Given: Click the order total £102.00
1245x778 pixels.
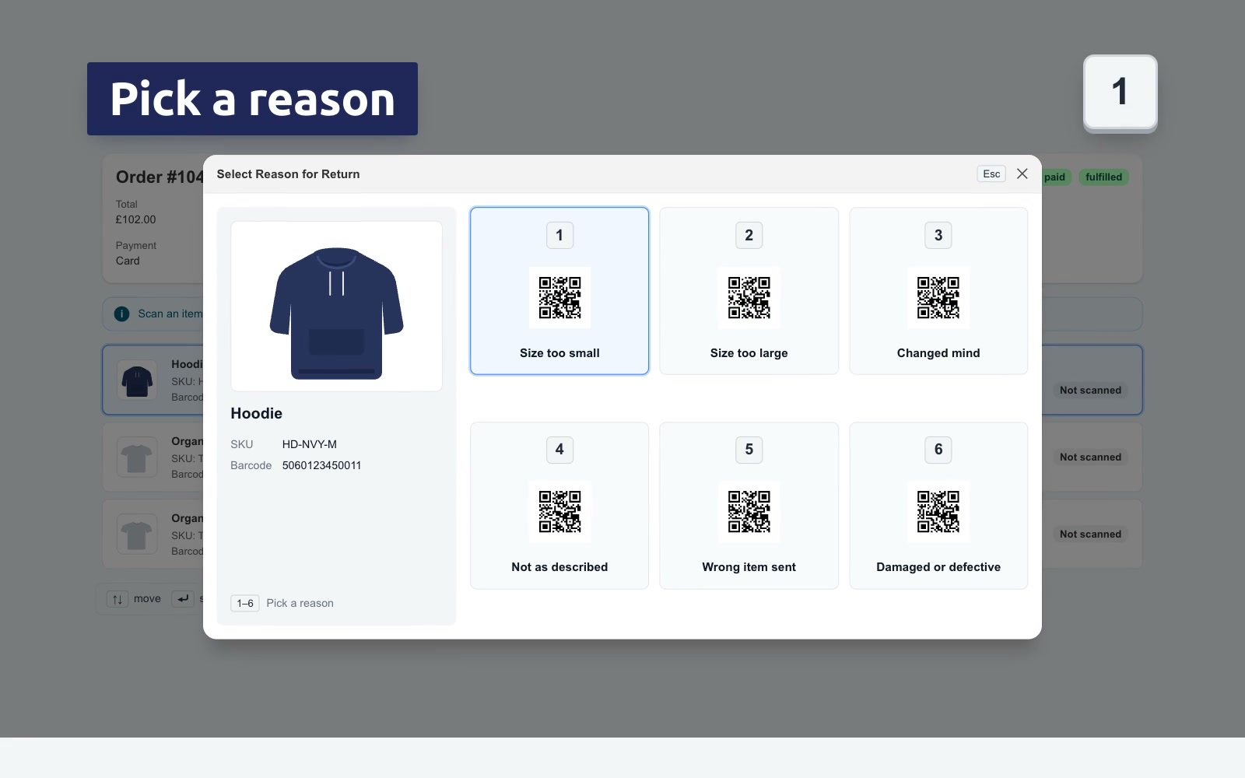Looking at the screenshot, I should pos(135,219).
